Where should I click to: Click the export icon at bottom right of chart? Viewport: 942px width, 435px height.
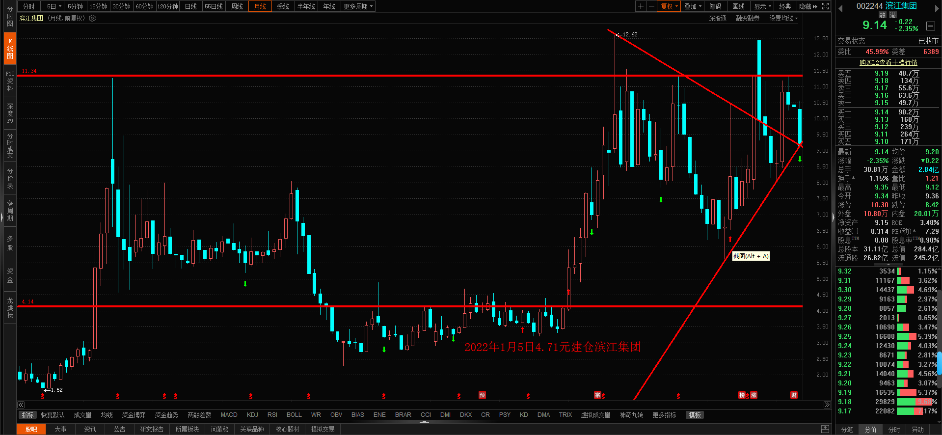tap(825, 429)
